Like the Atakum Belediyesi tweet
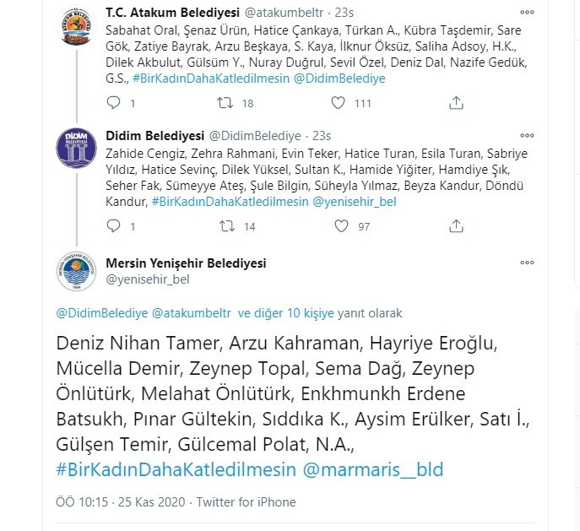This screenshot has width=580, height=531. point(338,103)
